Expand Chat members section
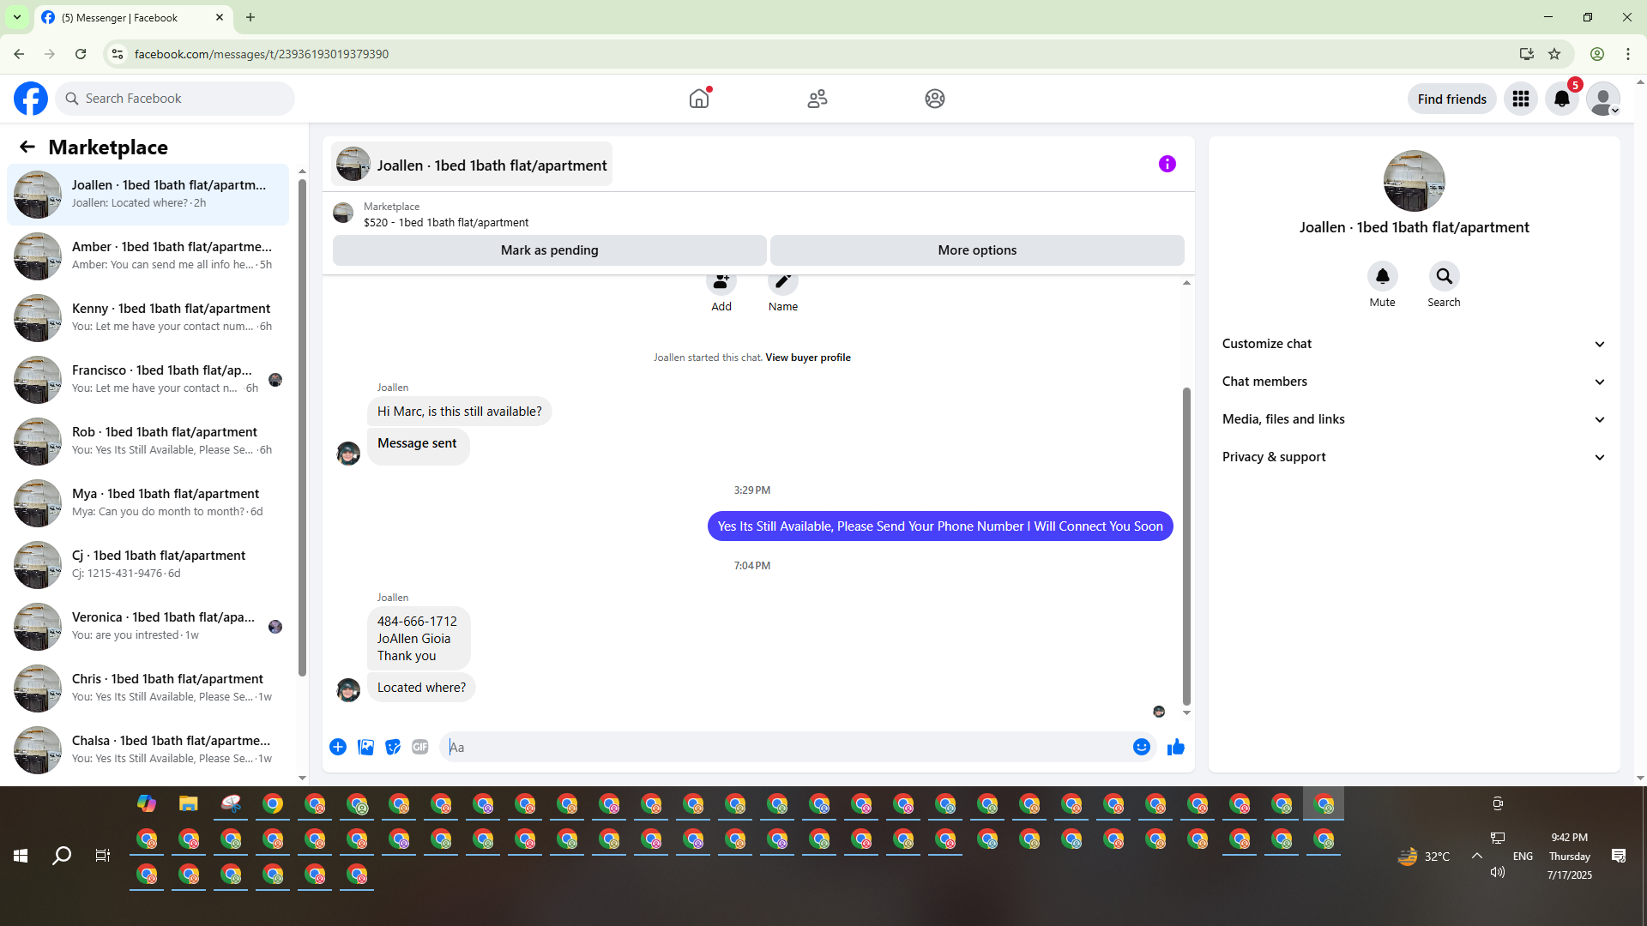The width and height of the screenshot is (1647, 926). click(x=1414, y=382)
